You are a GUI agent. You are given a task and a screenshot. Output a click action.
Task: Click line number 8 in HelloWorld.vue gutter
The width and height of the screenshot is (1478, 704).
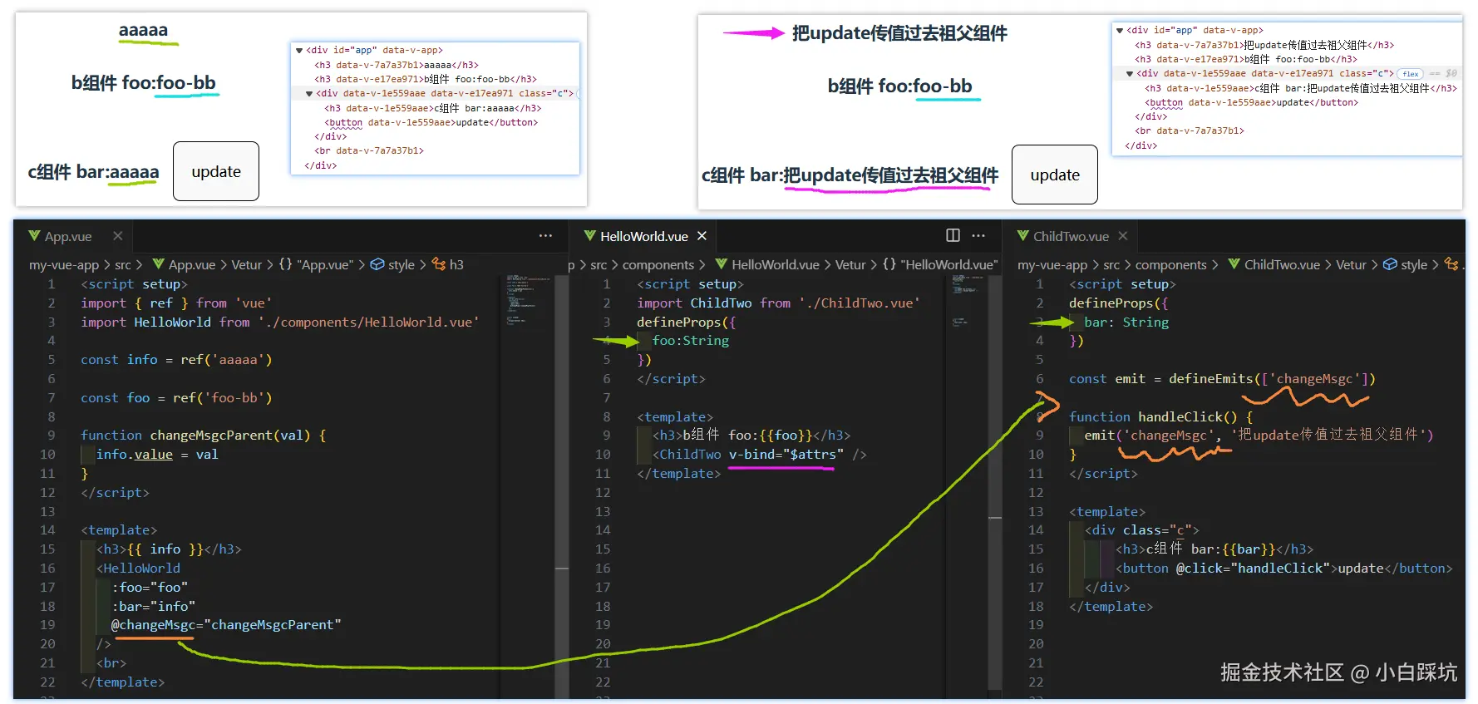[x=607, y=416]
